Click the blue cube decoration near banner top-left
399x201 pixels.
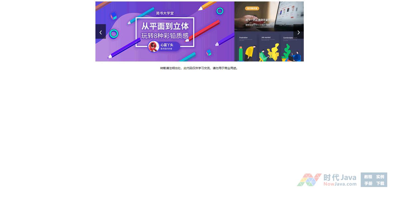(x=113, y=16)
